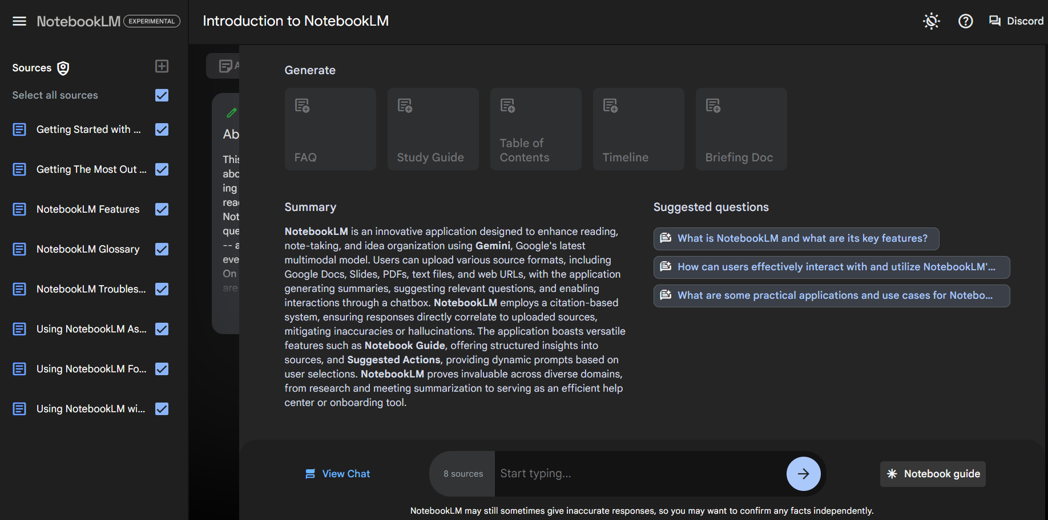Open the Getting The Most Out source

(91, 169)
